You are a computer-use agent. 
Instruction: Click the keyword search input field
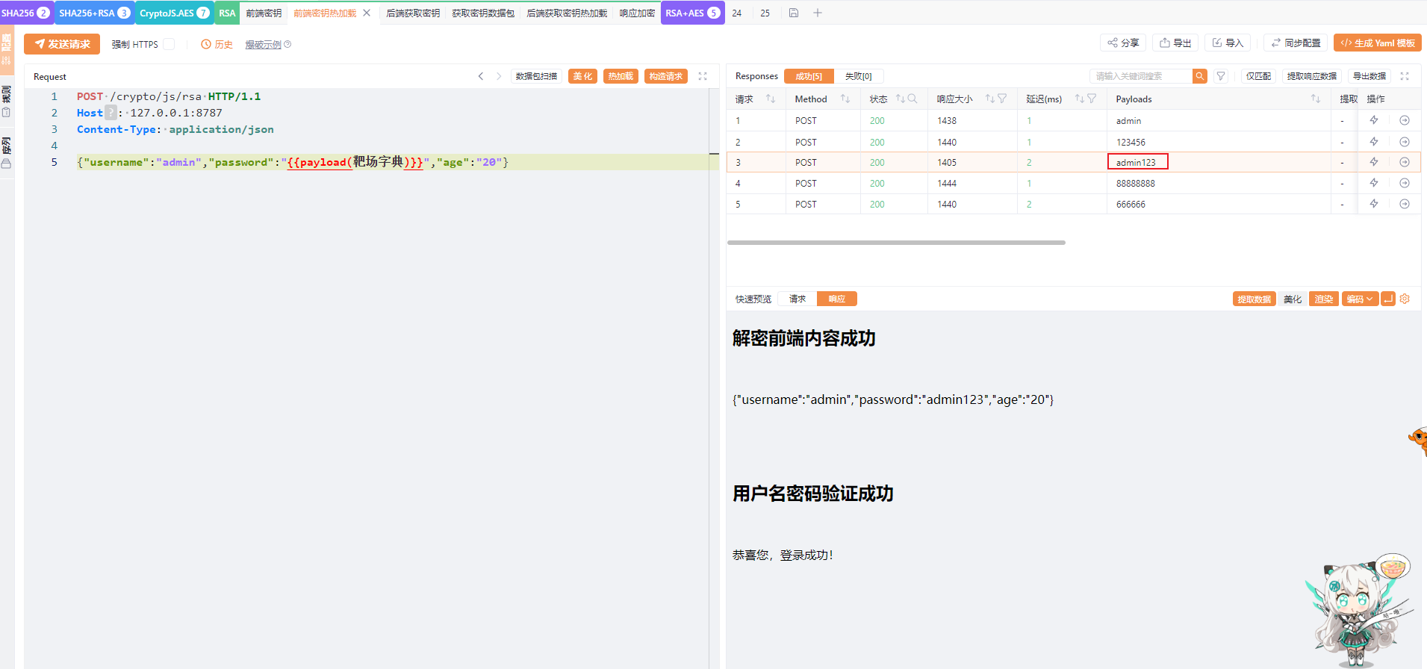point(1141,76)
